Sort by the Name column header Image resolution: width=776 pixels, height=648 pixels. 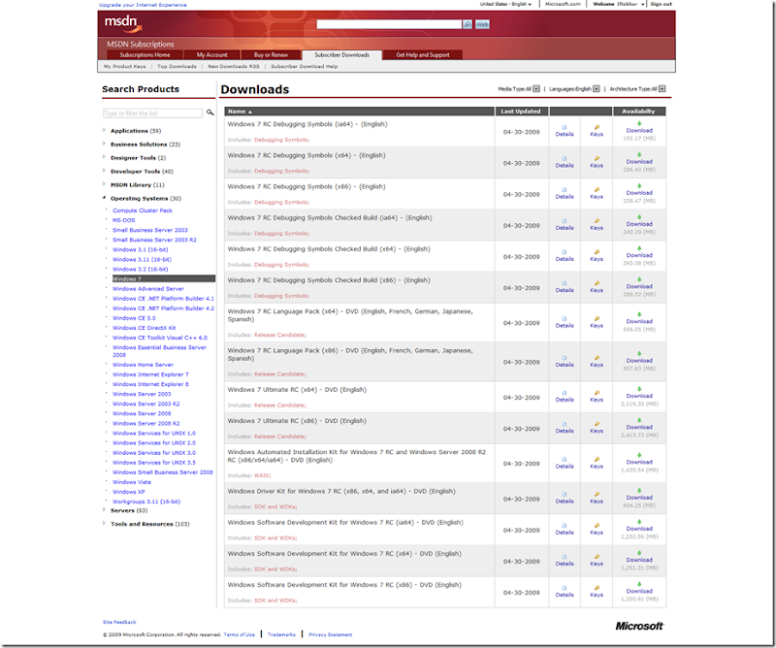(359, 112)
